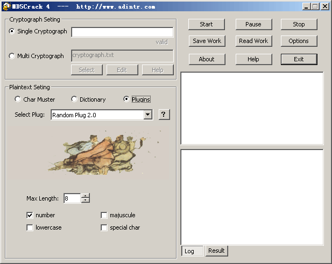Click the cryptograph.txt file path field
The width and height of the screenshot is (332, 264).
(122, 55)
